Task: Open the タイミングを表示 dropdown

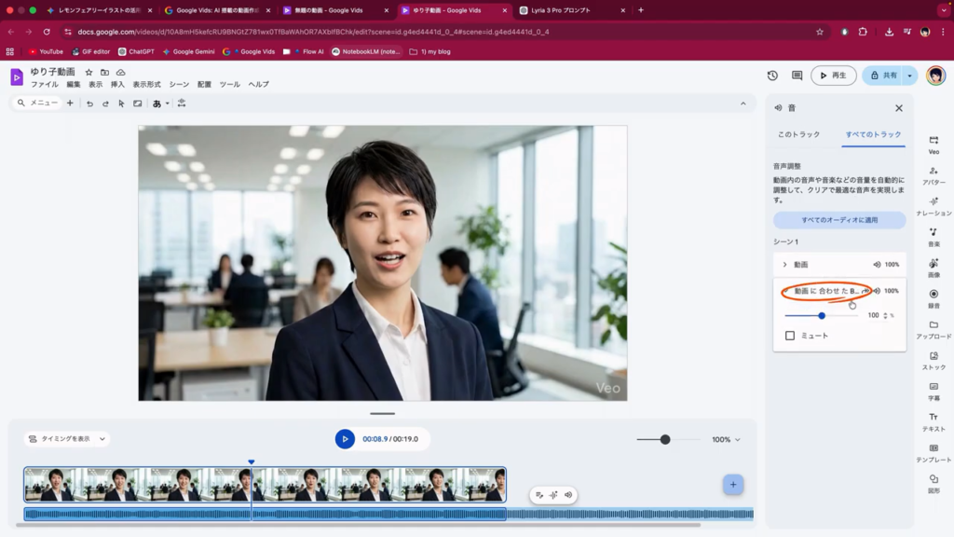Action: coord(67,439)
